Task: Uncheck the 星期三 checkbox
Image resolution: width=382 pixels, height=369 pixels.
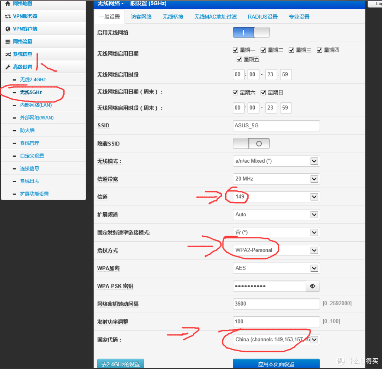Action: [291, 50]
